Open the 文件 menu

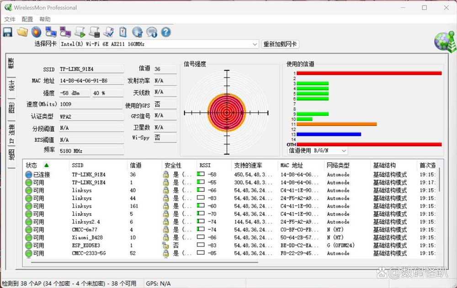point(10,19)
